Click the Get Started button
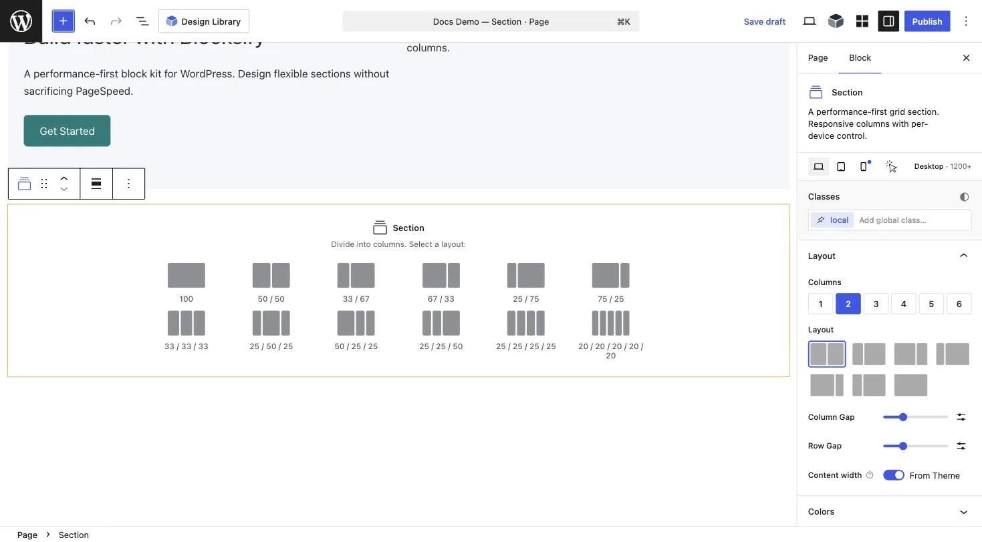This screenshot has width=982, height=542. click(67, 131)
